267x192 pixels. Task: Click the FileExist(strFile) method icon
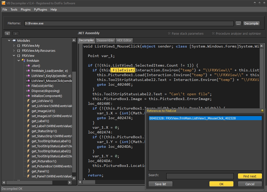tap(28, 86)
